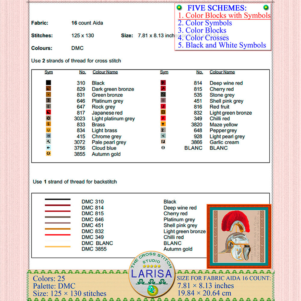Click the DMC 310 black backstitch line
This screenshot has width=301, height=301.
pyautogui.click(x=57, y=199)
